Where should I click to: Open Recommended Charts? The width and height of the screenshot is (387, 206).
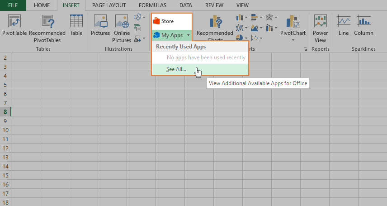[x=215, y=27]
